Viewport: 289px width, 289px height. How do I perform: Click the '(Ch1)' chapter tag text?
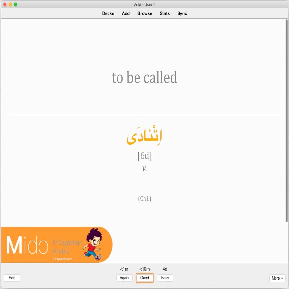pyautogui.click(x=144, y=198)
